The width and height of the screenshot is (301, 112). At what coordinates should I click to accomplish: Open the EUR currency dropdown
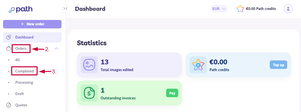(x=219, y=9)
